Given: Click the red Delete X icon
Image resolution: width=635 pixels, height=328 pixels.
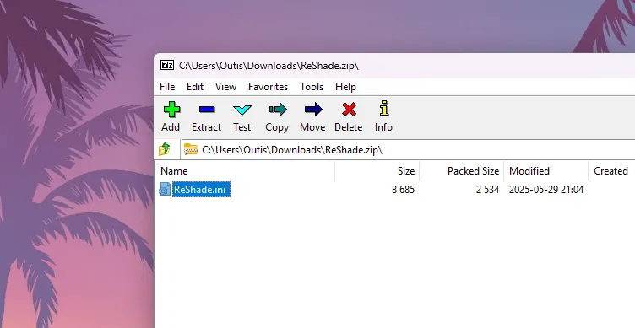Looking at the screenshot, I should (x=349, y=110).
